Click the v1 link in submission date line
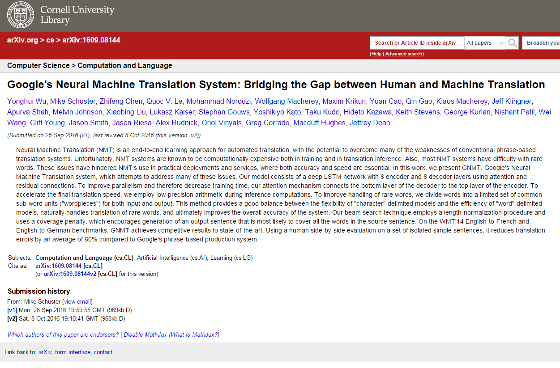Viewport: 560px width, 368px height. (85, 135)
